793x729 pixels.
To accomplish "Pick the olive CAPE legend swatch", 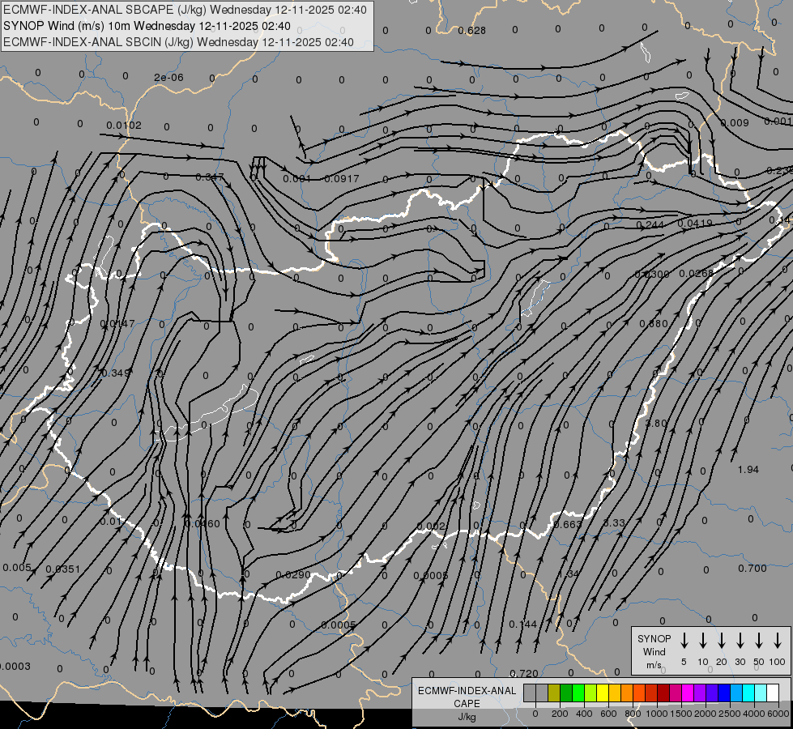I will [554, 693].
